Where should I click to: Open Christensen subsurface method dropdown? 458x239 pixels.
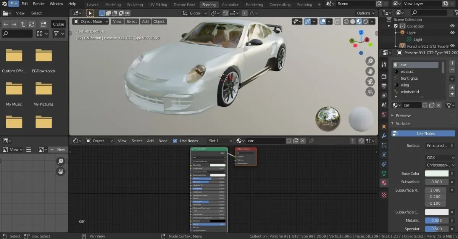coord(440,165)
